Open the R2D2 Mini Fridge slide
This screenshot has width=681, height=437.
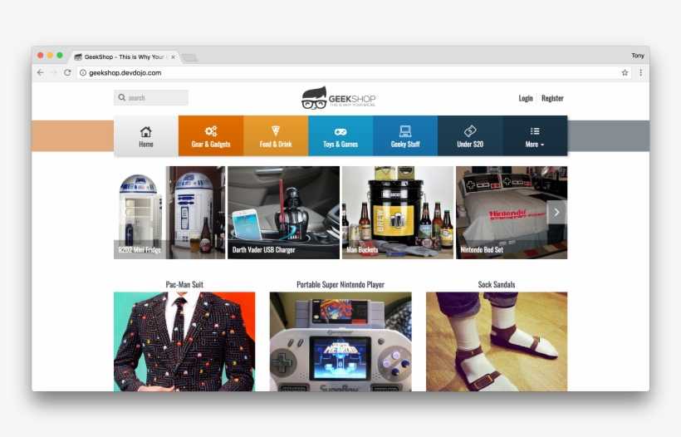pyautogui.click(x=169, y=213)
